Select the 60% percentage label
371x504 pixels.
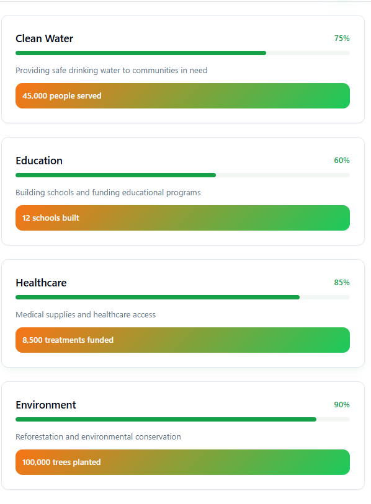342,161
